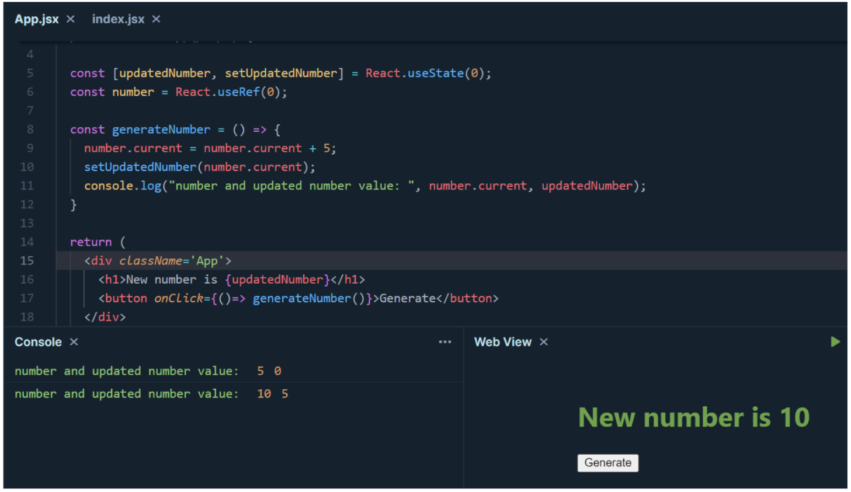Viewport: 851px width, 492px height.
Task: Close the App.jsx tab
Action: [x=70, y=19]
